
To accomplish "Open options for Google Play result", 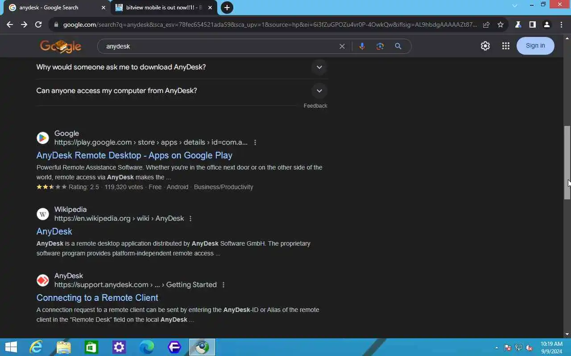I will coord(255,142).
